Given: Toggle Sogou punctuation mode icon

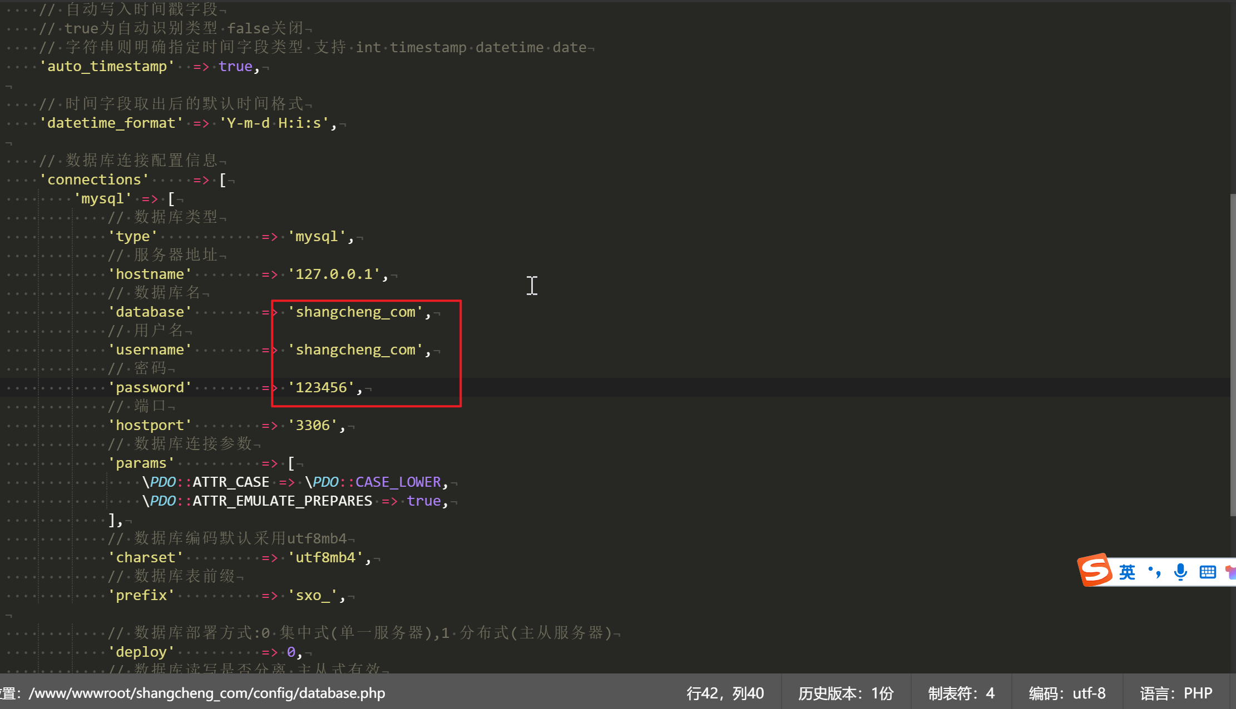Looking at the screenshot, I should (1155, 572).
